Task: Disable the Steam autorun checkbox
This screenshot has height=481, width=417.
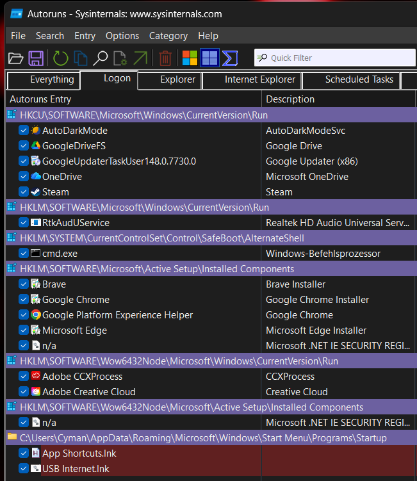Action: tap(24, 192)
